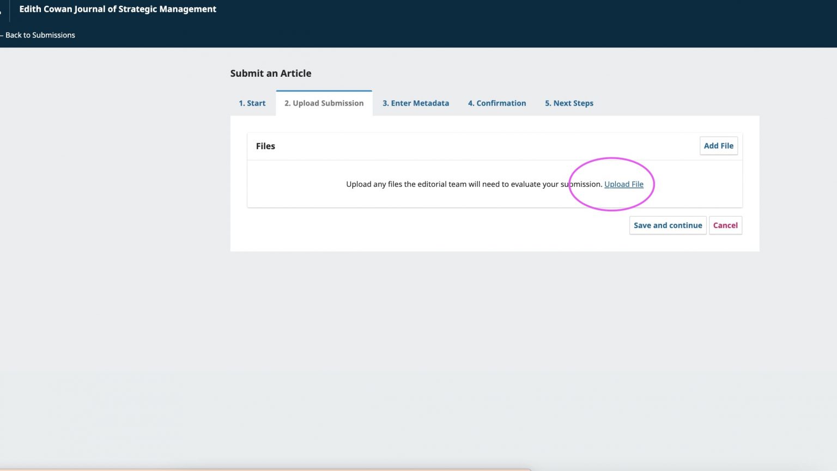The height and width of the screenshot is (471, 837).
Task: Click the Upload File link
Action: [624, 184]
